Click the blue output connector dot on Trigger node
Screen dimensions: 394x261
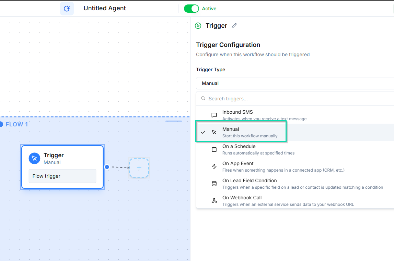click(x=107, y=167)
